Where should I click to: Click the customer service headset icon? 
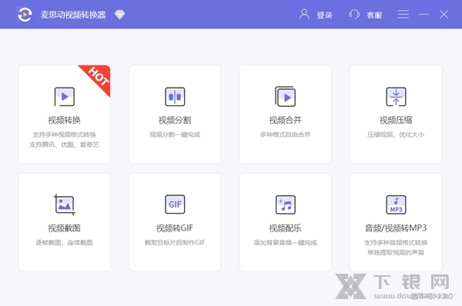(x=354, y=14)
